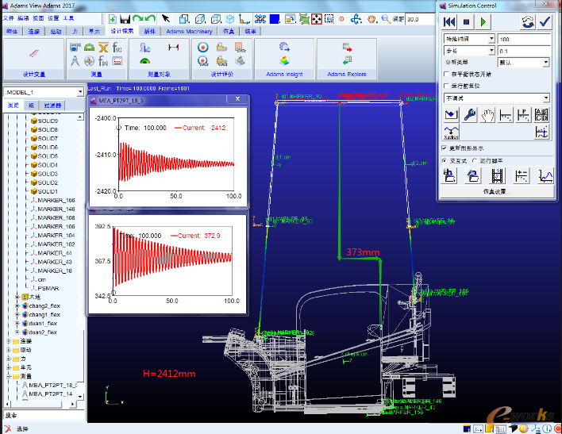562x434 pixels.
Task: Click the new model icon in toolbar
Action: coord(113,19)
